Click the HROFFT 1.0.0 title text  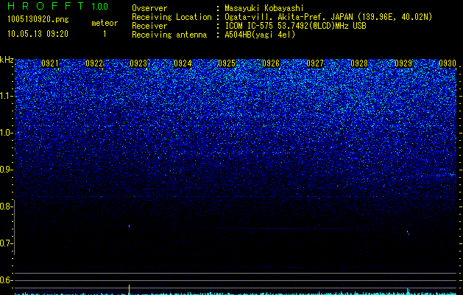(x=57, y=6)
